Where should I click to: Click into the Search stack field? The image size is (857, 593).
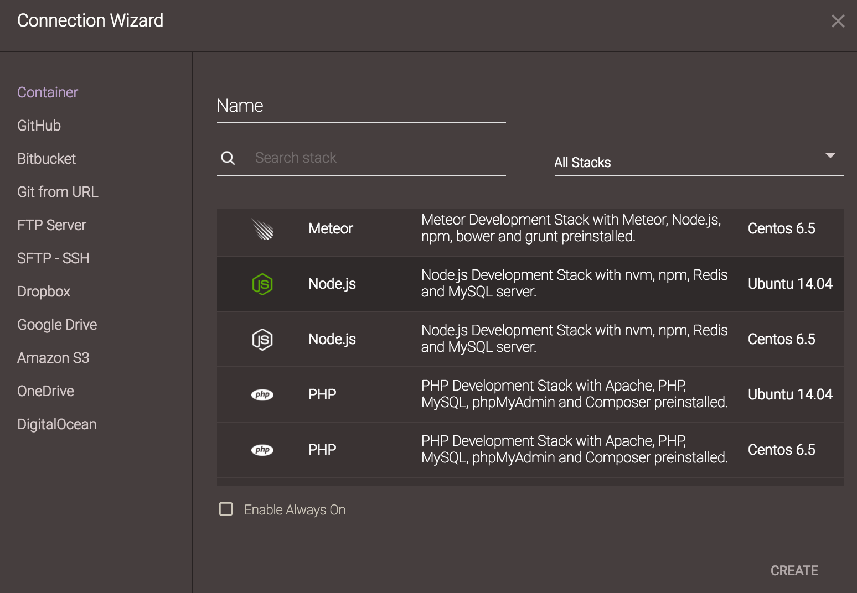[376, 158]
